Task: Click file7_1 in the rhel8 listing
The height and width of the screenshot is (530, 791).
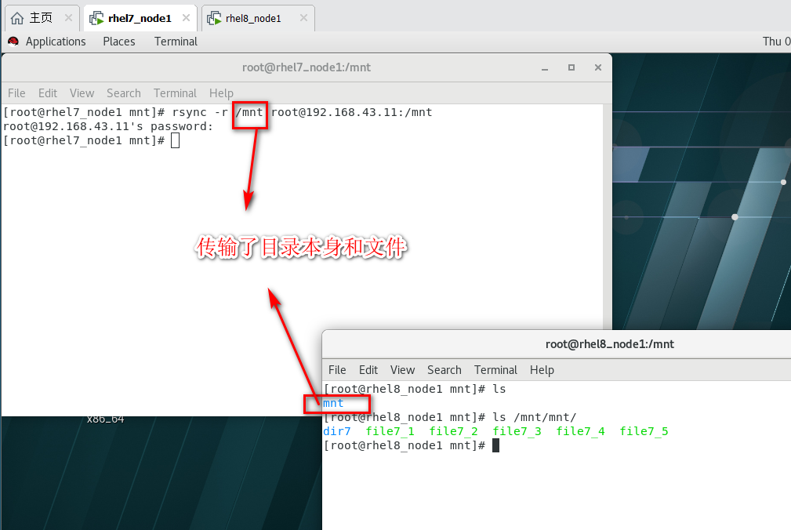Action: pos(390,431)
